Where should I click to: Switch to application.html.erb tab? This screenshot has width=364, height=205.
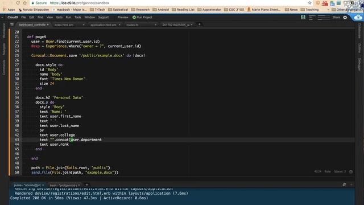coord(104,24)
